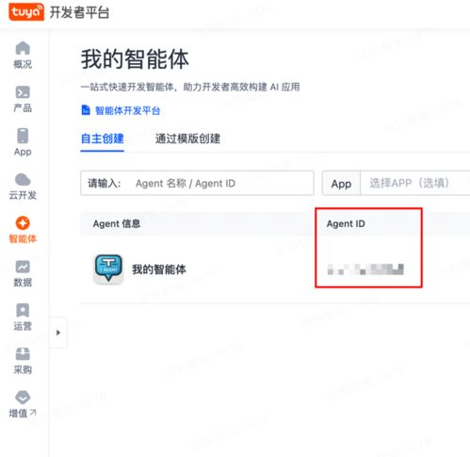Screen dimensions: 470x457
Task: Click the blurred Agent ID value
Action: click(x=365, y=269)
